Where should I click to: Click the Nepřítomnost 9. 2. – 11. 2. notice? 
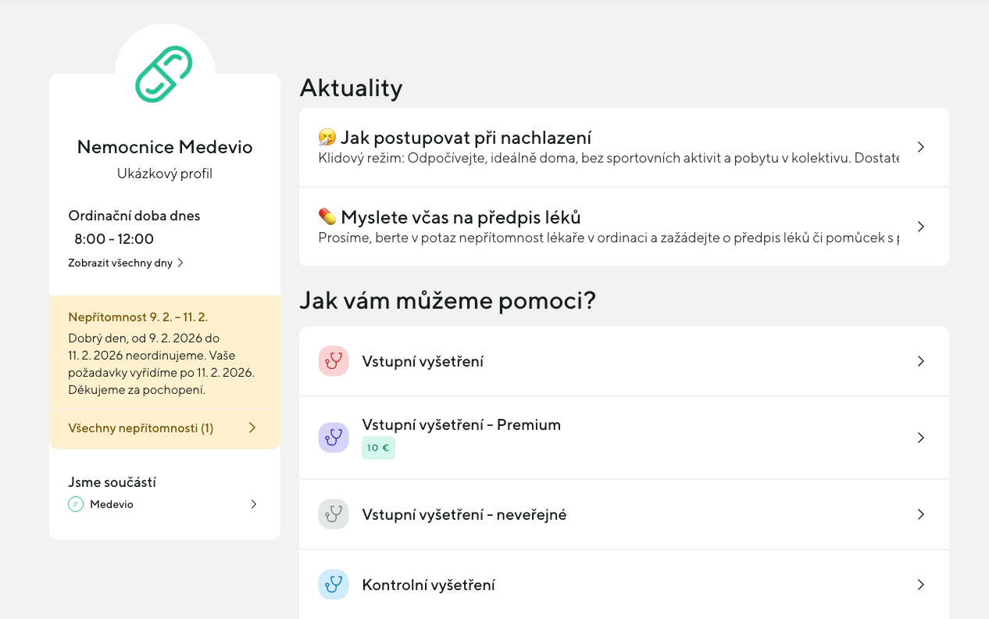pos(138,317)
